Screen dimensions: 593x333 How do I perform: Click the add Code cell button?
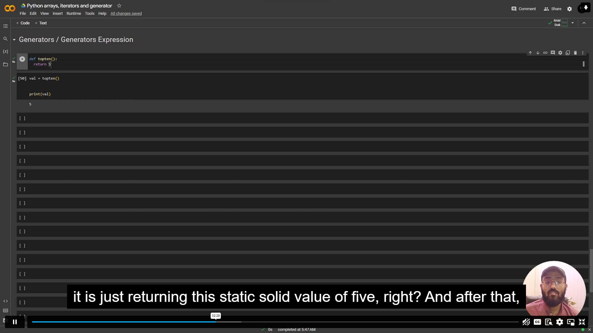tap(23, 23)
